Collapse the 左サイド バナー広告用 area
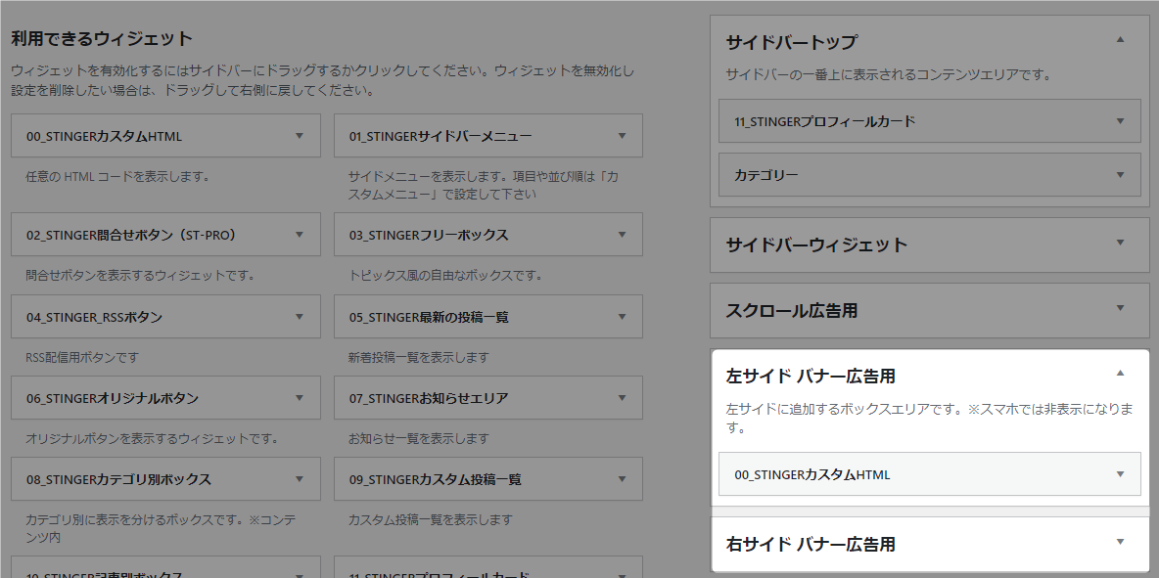 [1120, 374]
